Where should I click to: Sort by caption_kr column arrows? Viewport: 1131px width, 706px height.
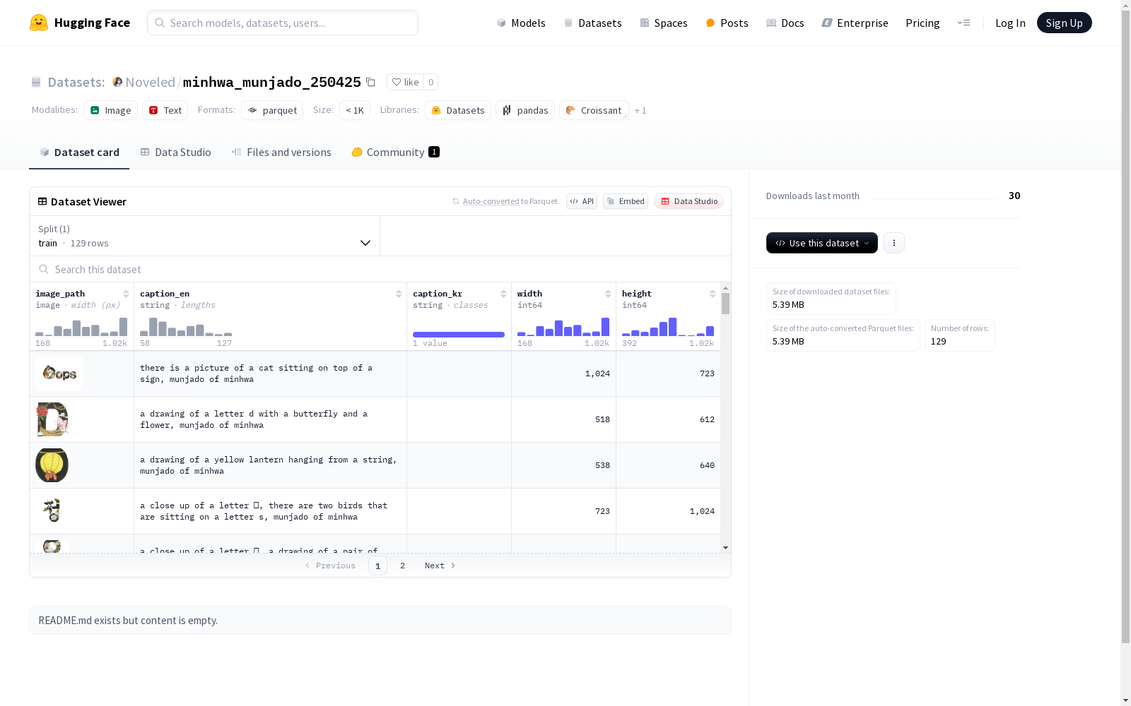(503, 294)
